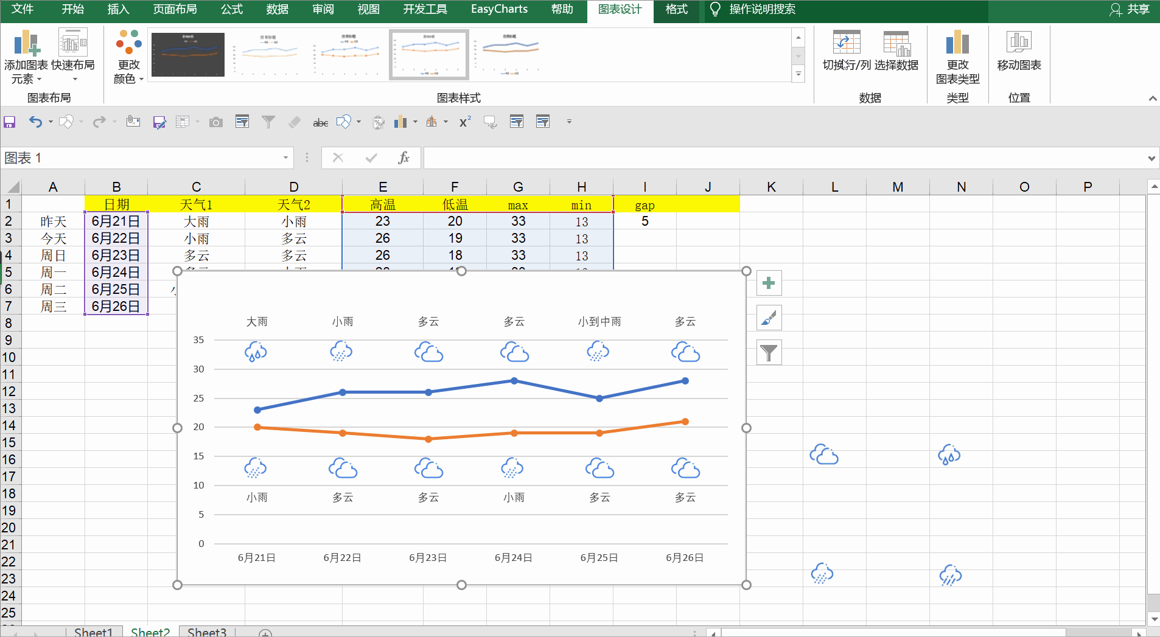Viewport: 1160px width, 637px height.
Task: Switch to the 页面布局 tab
Action: point(175,9)
